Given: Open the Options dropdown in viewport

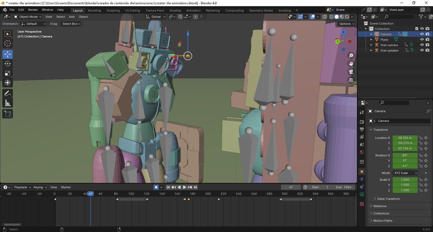Looking at the screenshot, I should (x=347, y=24).
